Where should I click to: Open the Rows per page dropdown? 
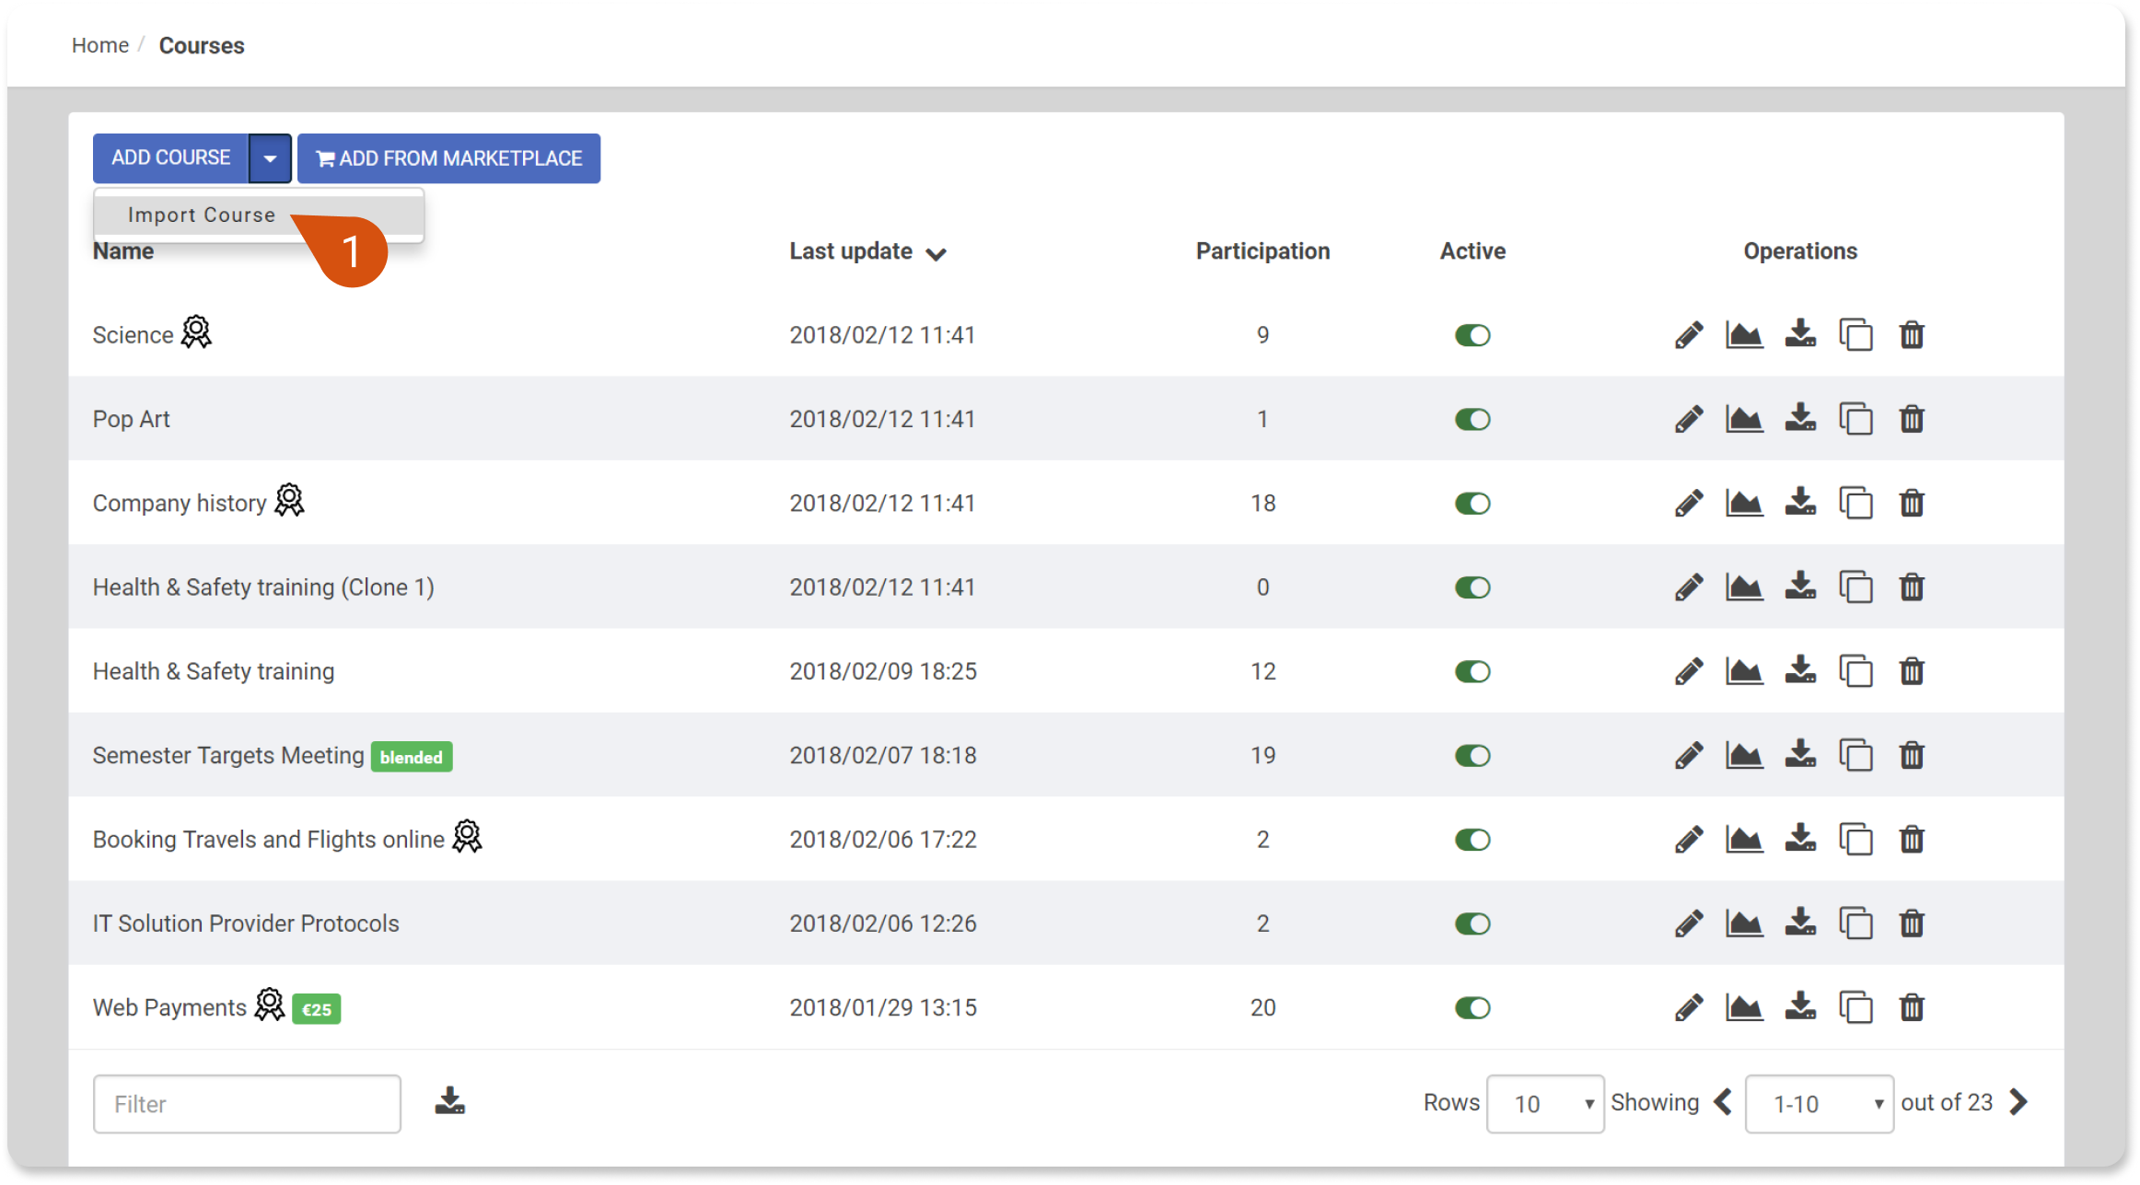[x=1545, y=1103]
